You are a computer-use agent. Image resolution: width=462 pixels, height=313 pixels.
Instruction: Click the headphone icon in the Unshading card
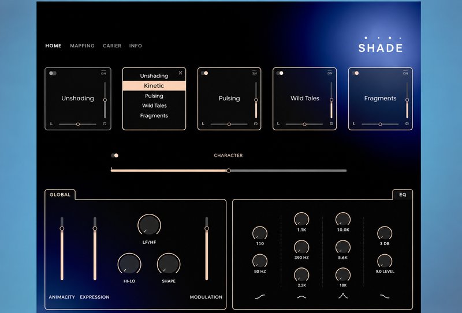pos(105,124)
